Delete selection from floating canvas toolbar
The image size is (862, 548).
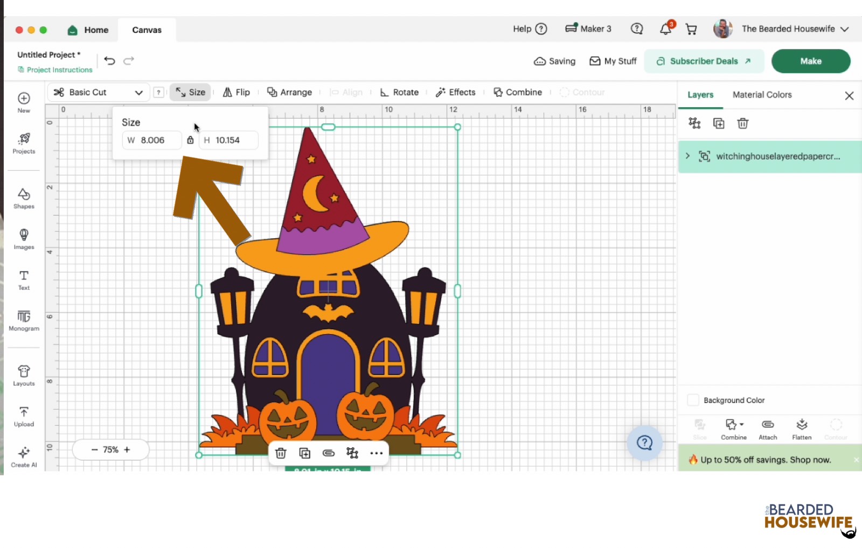[x=281, y=453]
